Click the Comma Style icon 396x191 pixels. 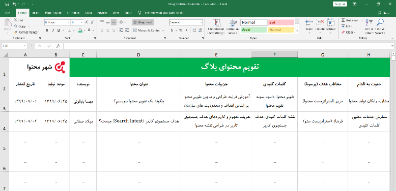(187, 30)
